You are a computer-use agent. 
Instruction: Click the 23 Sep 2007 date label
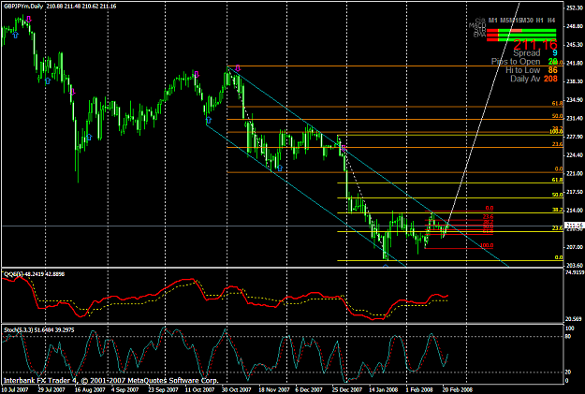(x=163, y=390)
